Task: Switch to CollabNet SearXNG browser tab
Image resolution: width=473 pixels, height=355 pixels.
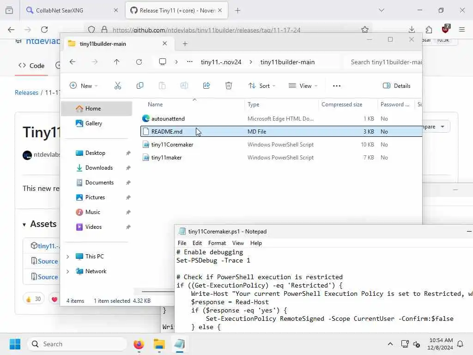Action: (72, 11)
